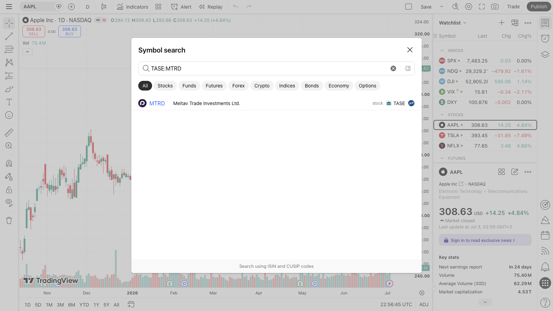Open the object tree layers icon

545,54
